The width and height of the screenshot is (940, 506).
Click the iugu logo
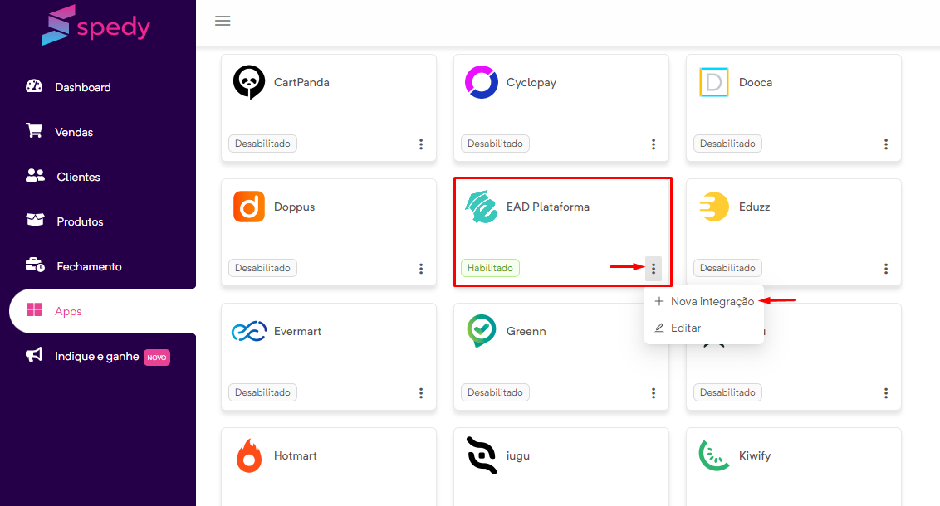(x=482, y=455)
